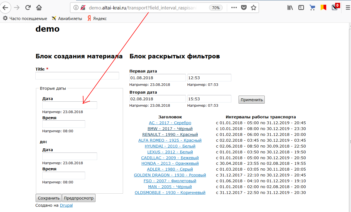351x212 pixels.
Task: Open CADILLAC - 2009 - Бежевый link
Action: pos(170,158)
